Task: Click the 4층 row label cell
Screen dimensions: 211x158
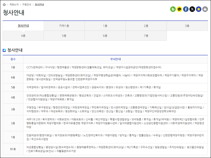Action: tap(13, 97)
